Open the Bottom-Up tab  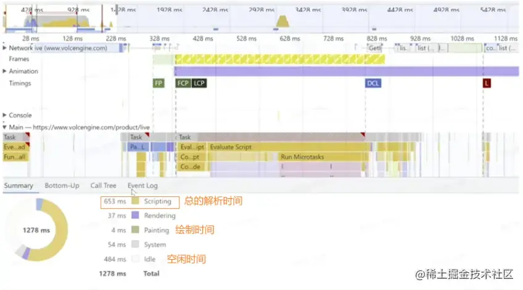point(62,186)
